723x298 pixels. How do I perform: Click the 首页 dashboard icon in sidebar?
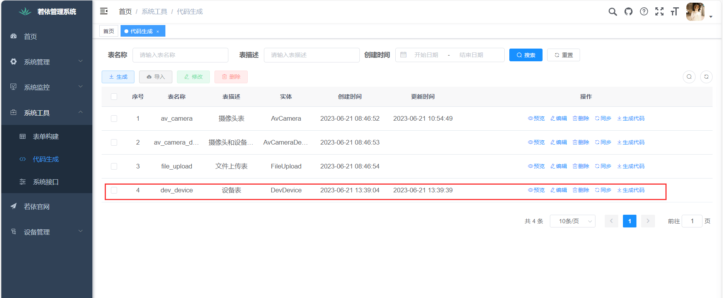click(x=14, y=36)
